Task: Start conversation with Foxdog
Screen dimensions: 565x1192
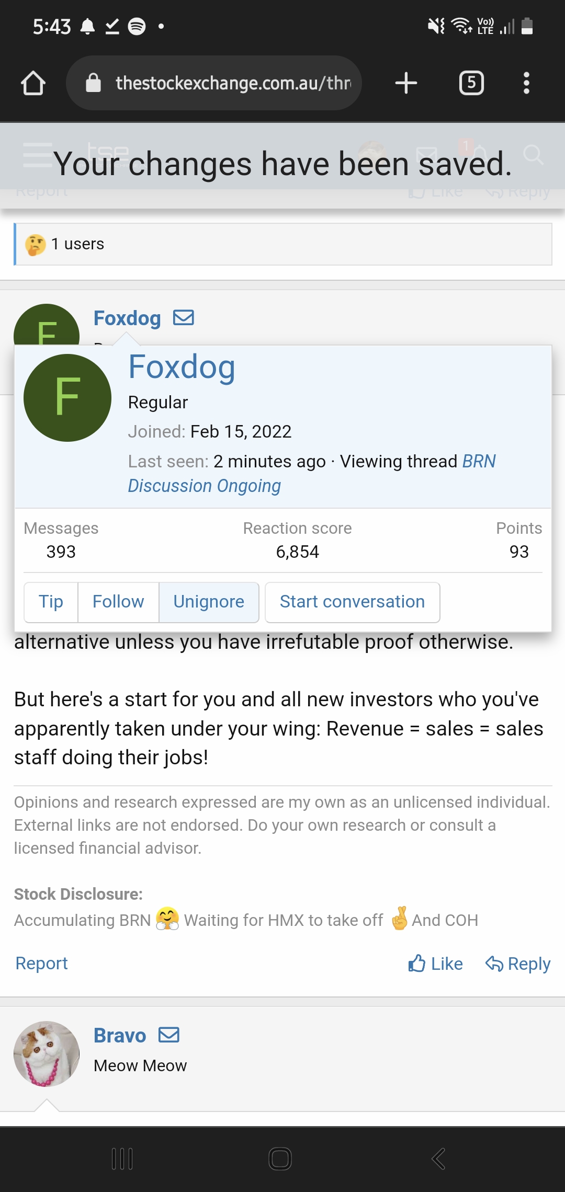Action: pyautogui.click(x=352, y=602)
